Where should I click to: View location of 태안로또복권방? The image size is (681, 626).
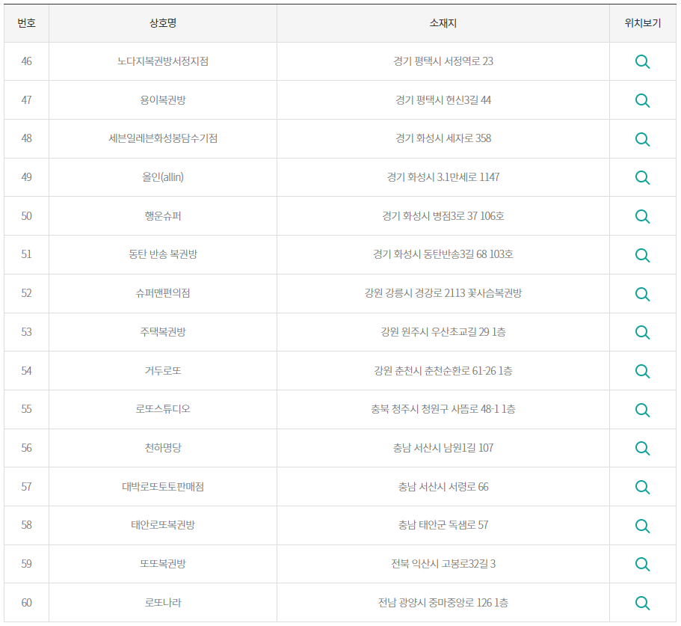[x=642, y=526]
